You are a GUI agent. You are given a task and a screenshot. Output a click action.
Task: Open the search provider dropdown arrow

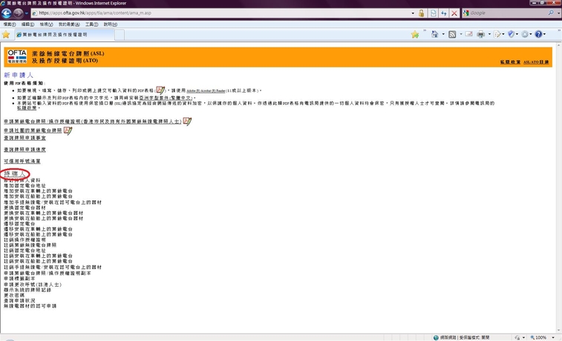(x=557, y=13)
